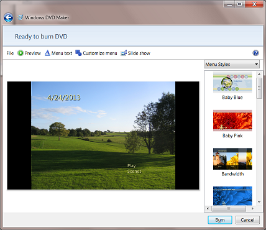Click Scenes in the DVD menu preview
Viewport: 266px width, 230px height.
(134, 172)
